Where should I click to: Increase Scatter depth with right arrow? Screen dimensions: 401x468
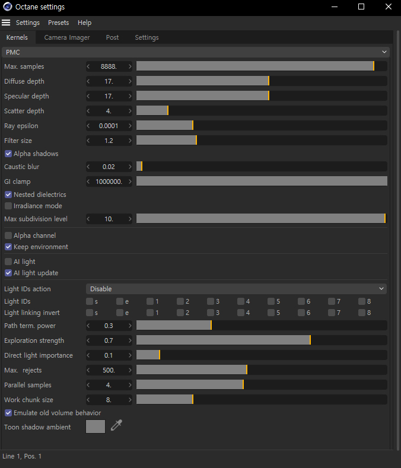(130, 111)
